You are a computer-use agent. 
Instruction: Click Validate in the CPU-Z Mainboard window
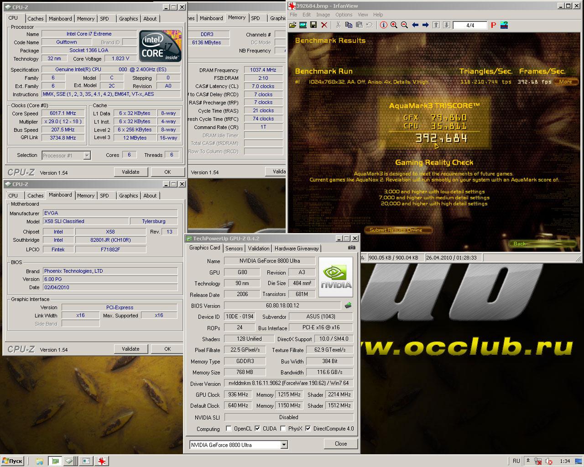point(130,349)
